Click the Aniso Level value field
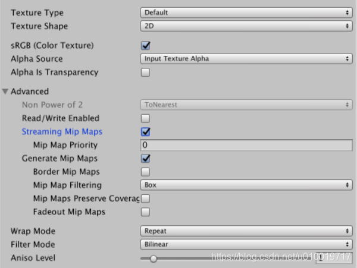Screen dimensions: 357x268 pyautogui.click(x=334, y=258)
